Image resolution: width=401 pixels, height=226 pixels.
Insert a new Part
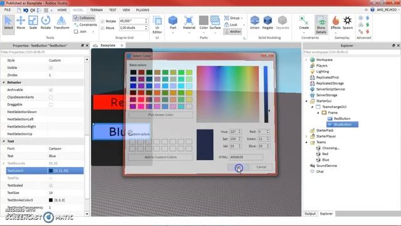pos(173,24)
